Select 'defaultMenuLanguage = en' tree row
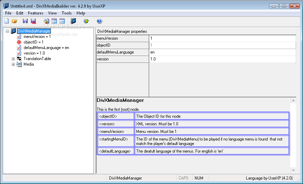This screenshot has width=303, height=184. click(46, 48)
